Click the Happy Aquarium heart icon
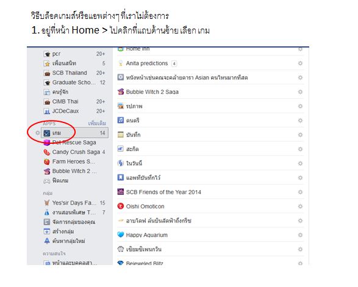 [121, 235]
